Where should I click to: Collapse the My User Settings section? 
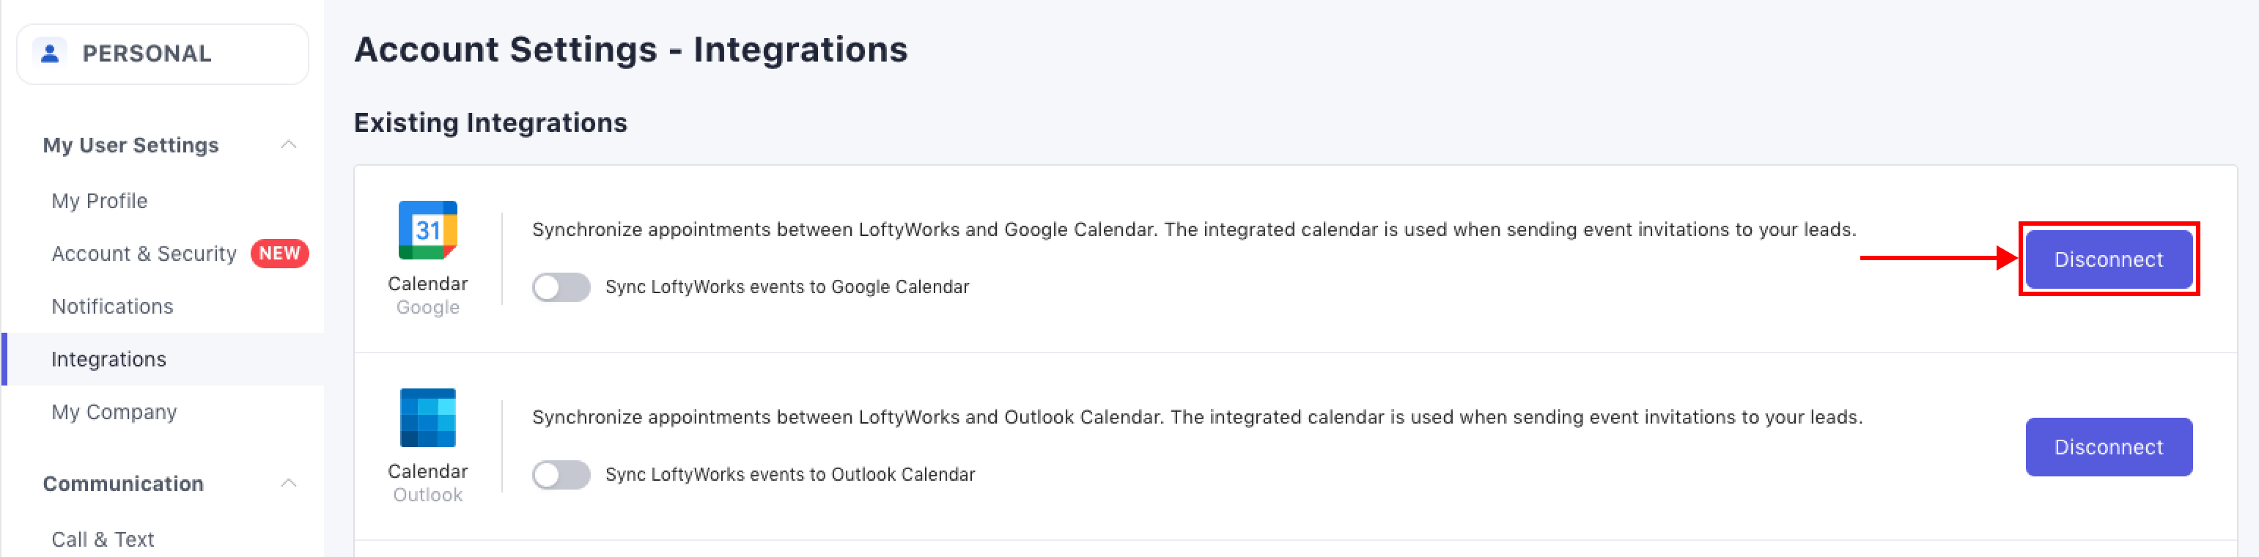click(289, 144)
